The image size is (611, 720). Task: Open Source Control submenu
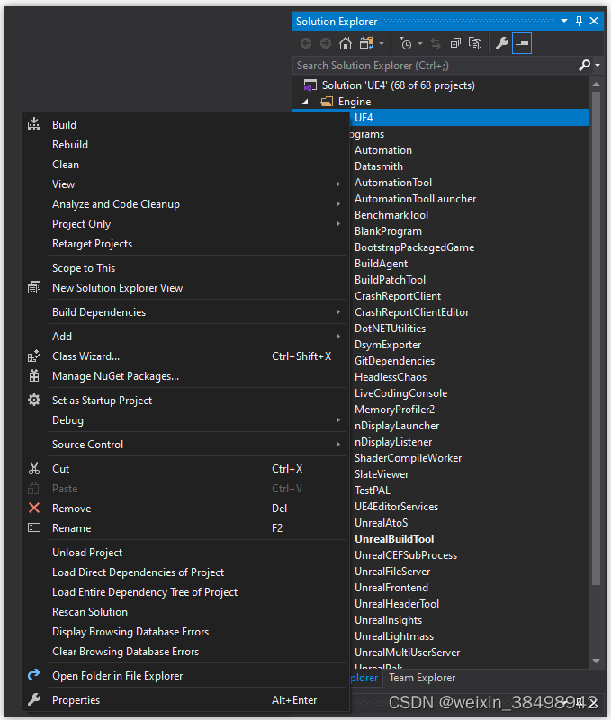[185, 444]
